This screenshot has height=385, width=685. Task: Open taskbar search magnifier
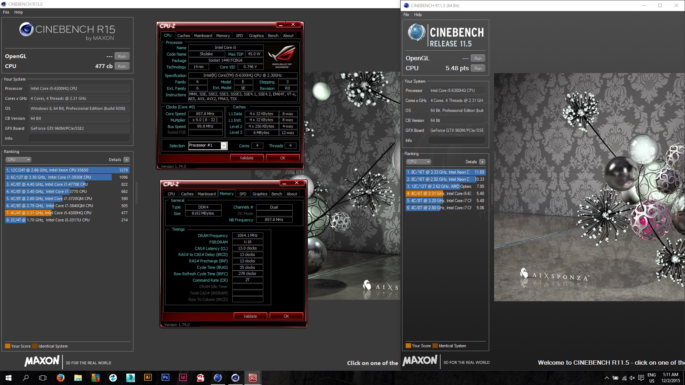pyautogui.click(x=26, y=378)
